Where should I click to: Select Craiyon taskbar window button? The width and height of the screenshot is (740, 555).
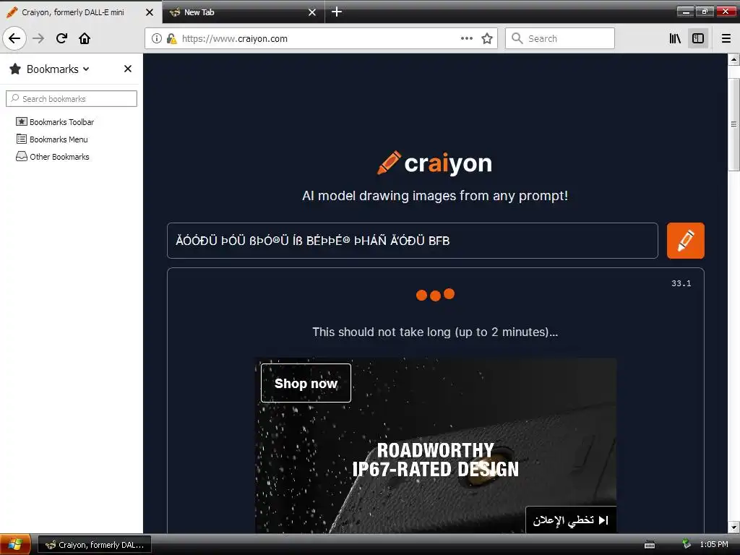pos(95,545)
